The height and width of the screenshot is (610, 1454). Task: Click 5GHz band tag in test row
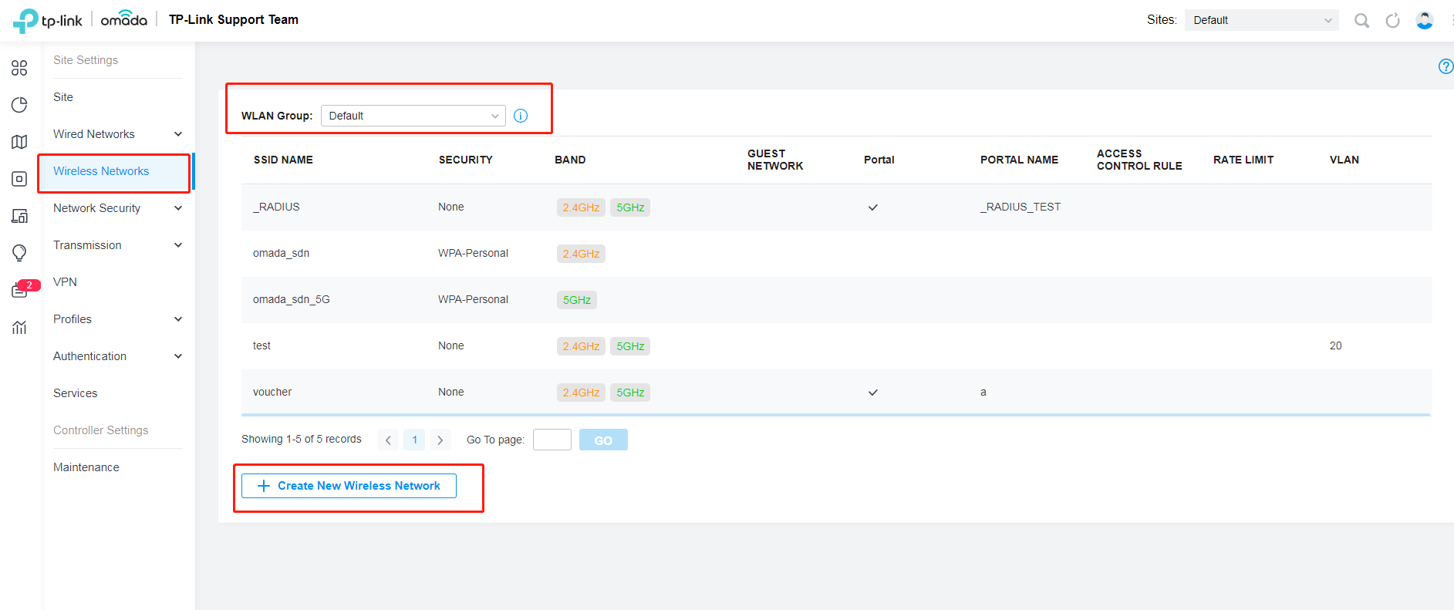tap(630, 346)
